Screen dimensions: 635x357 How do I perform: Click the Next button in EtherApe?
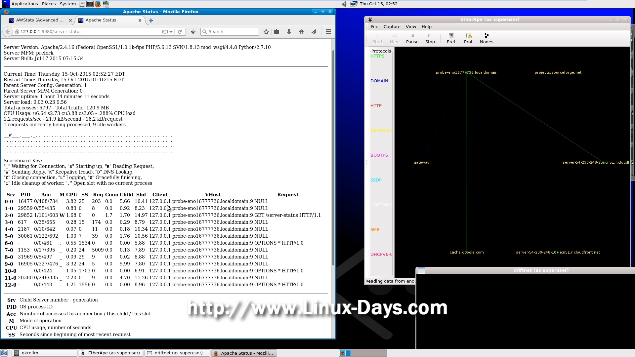pyautogui.click(x=395, y=39)
